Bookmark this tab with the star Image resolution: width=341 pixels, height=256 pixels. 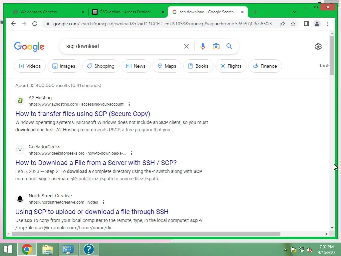pos(293,24)
